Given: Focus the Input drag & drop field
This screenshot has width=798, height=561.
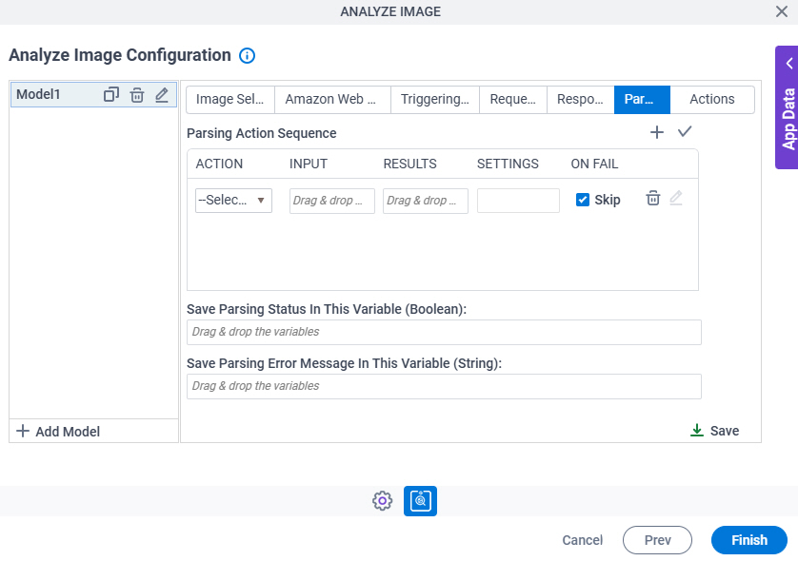Looking at the screenshot, I should click(x=331, y=201).
